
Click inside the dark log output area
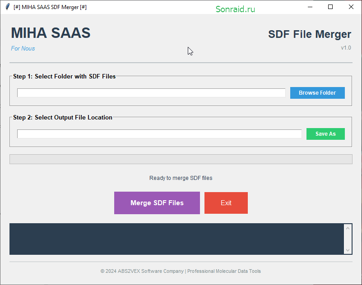click(x=176, y=239)
